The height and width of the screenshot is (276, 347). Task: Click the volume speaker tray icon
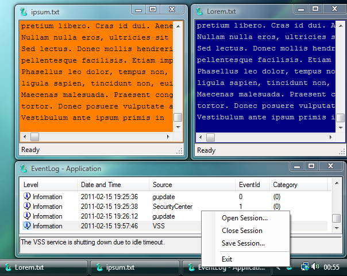315,266
